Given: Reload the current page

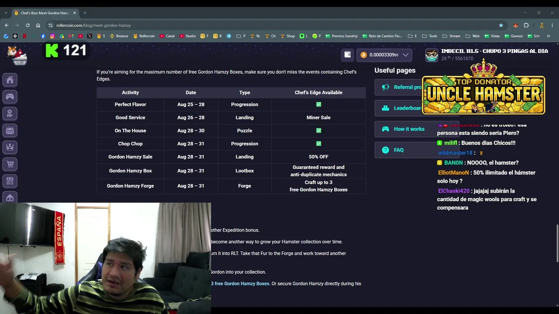Looking at the screenshot, I should click(28, 25).
